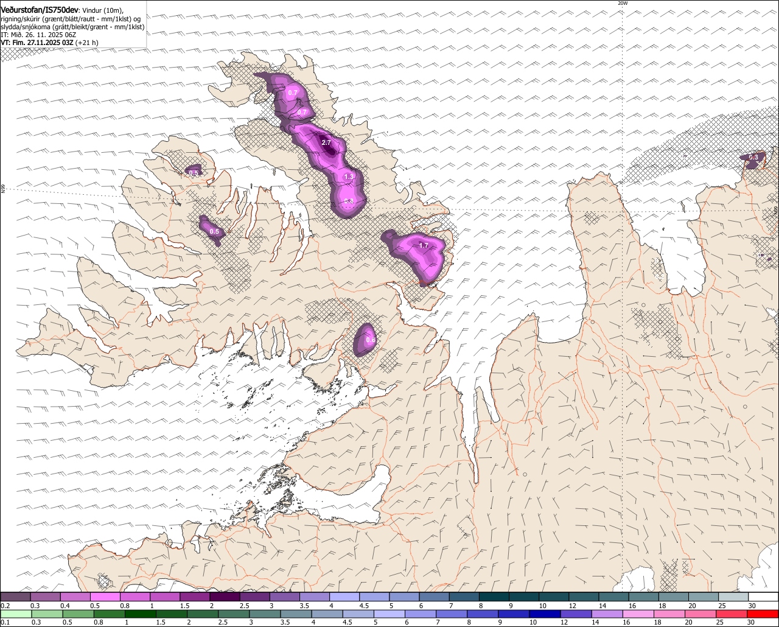Click the '0.8' label under the lower scale
This screenshot has height=627, width=779.
pos(98,623)
